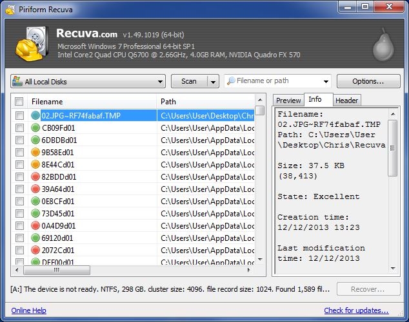The height and width of the screenshot is (322, 409).
Task: Click the green status dot of 73D45d01
Action: (x=35, y=213)
